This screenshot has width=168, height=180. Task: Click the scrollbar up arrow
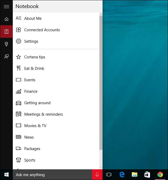pos(101,14)
